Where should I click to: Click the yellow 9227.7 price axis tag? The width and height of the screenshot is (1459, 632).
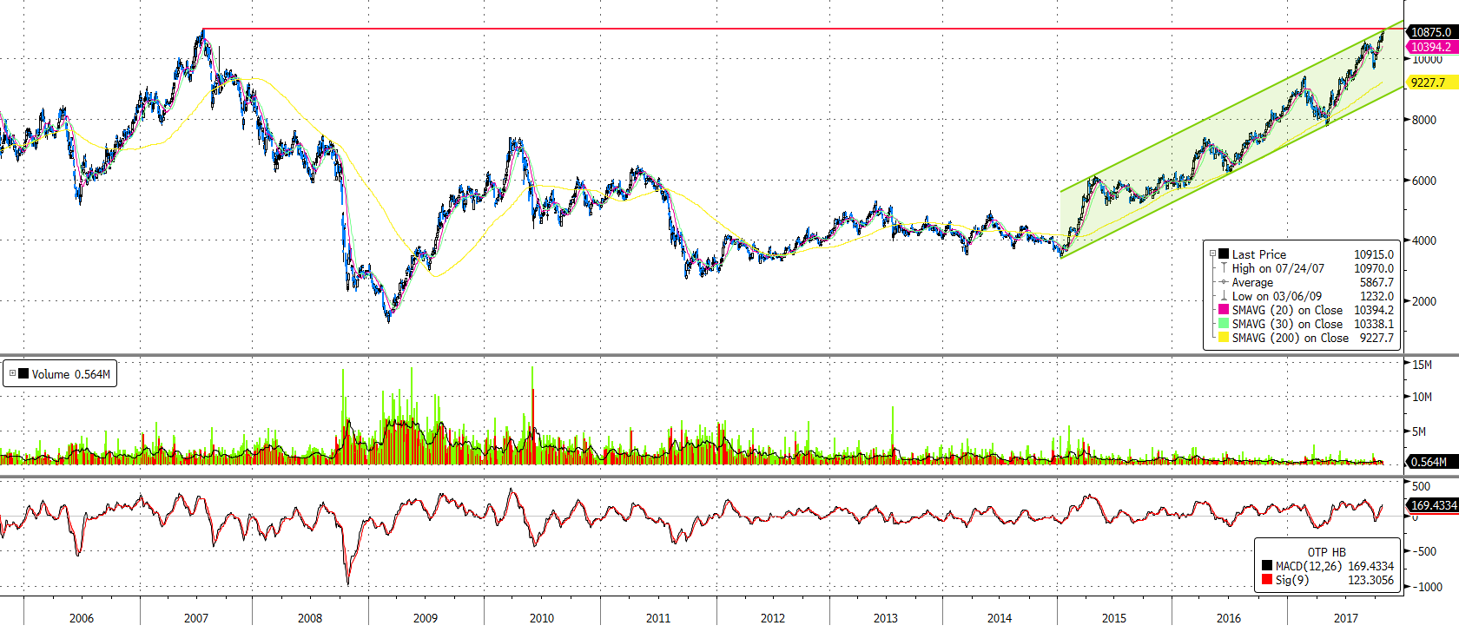click(x=1430, y=82)
